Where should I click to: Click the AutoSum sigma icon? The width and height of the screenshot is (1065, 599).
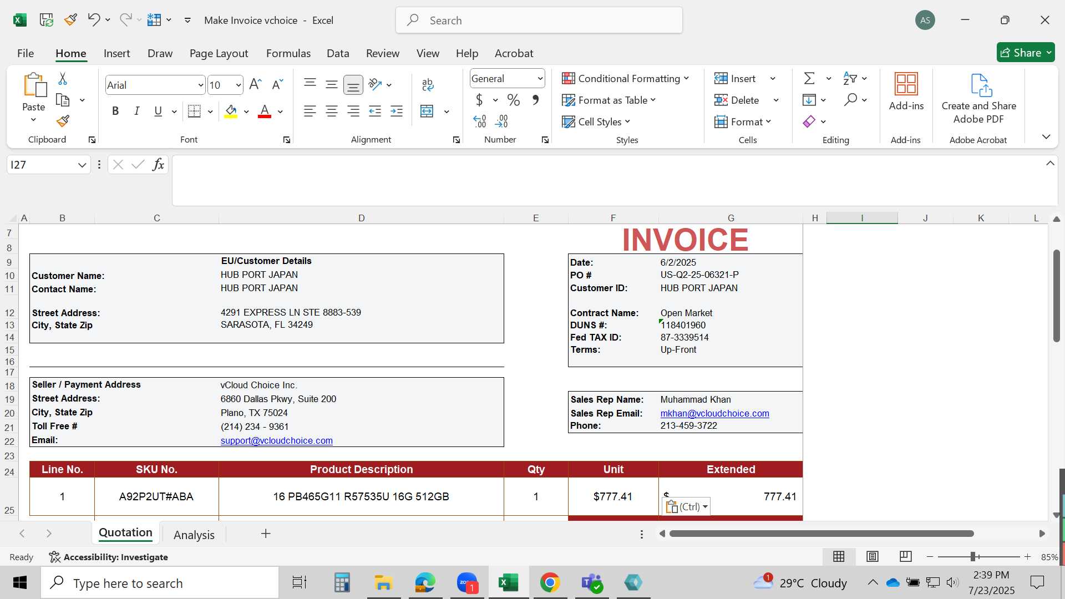(810, 79)
